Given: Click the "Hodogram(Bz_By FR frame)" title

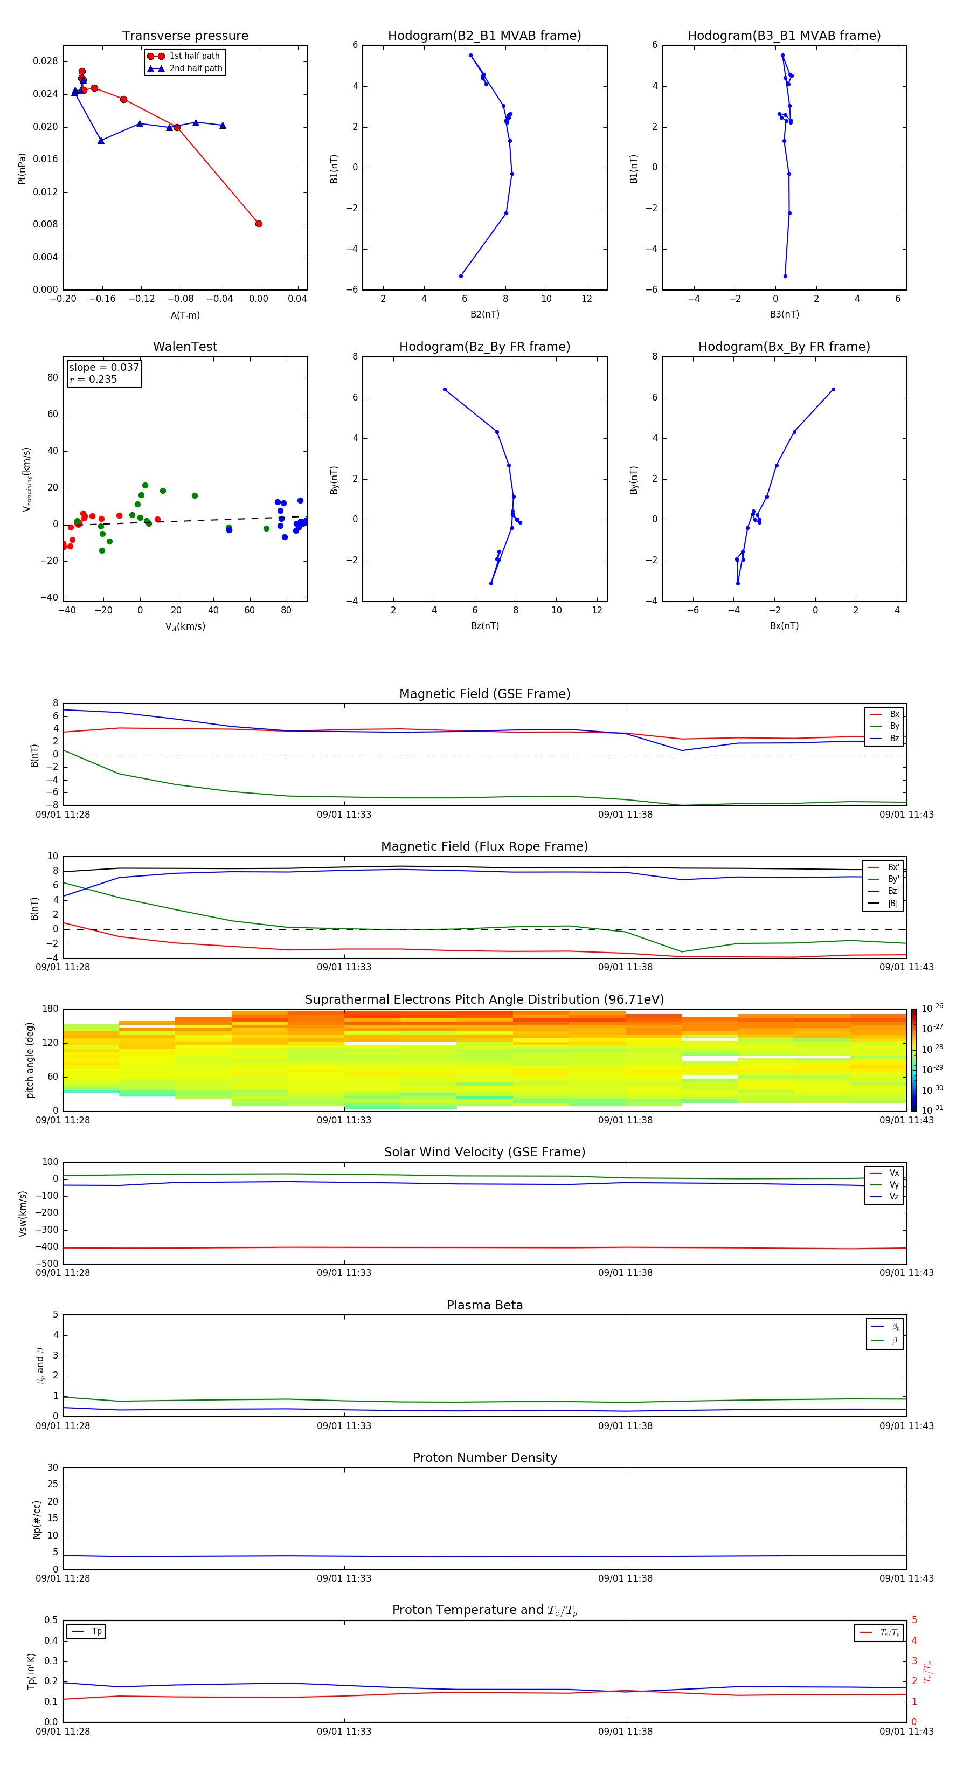Looking at the screenshot, I should 484,347.
